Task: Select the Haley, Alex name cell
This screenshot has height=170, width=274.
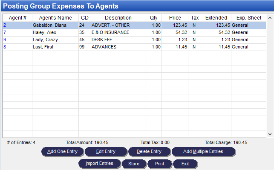Action: pyautogui.click(x=55, y=32)
